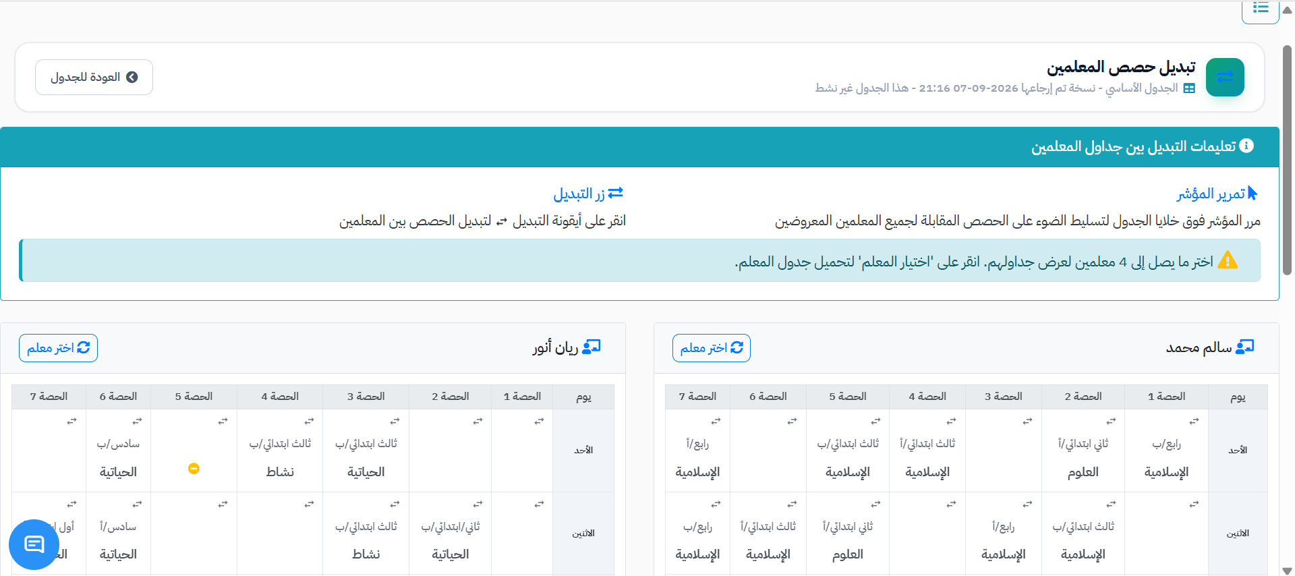Click swap icon in Salem Mohammed's Monday period 2
The height and width of the screenshot is (576, 1295).
click(x=1111, y=505)
